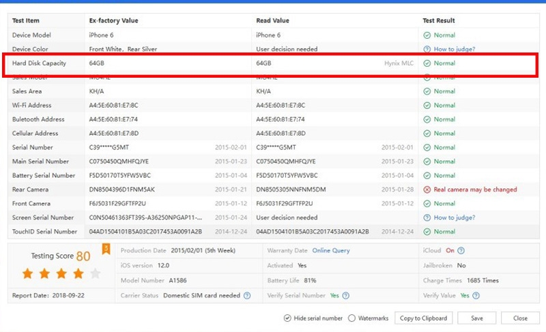Click the green check icon for Battery Serial Number
546x332 pixels.
[427, 176]
